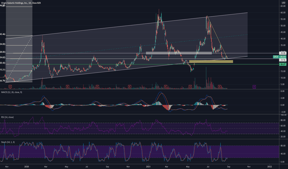
Task: Click the USD currency label
Action: pos(283,3)
